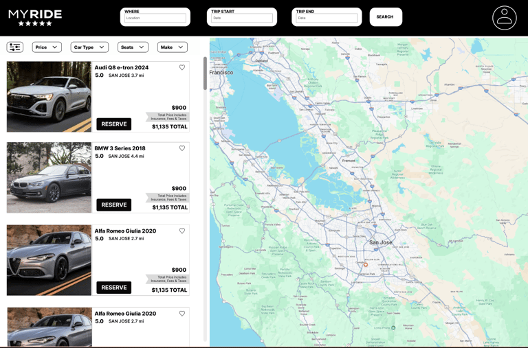528x348 pixels.
Task: Click the Fremont label on map
Action: click(x=349, y=161)
